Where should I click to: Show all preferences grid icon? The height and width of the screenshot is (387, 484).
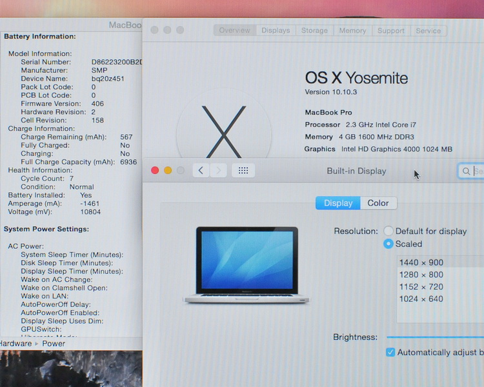click(243, 170)
